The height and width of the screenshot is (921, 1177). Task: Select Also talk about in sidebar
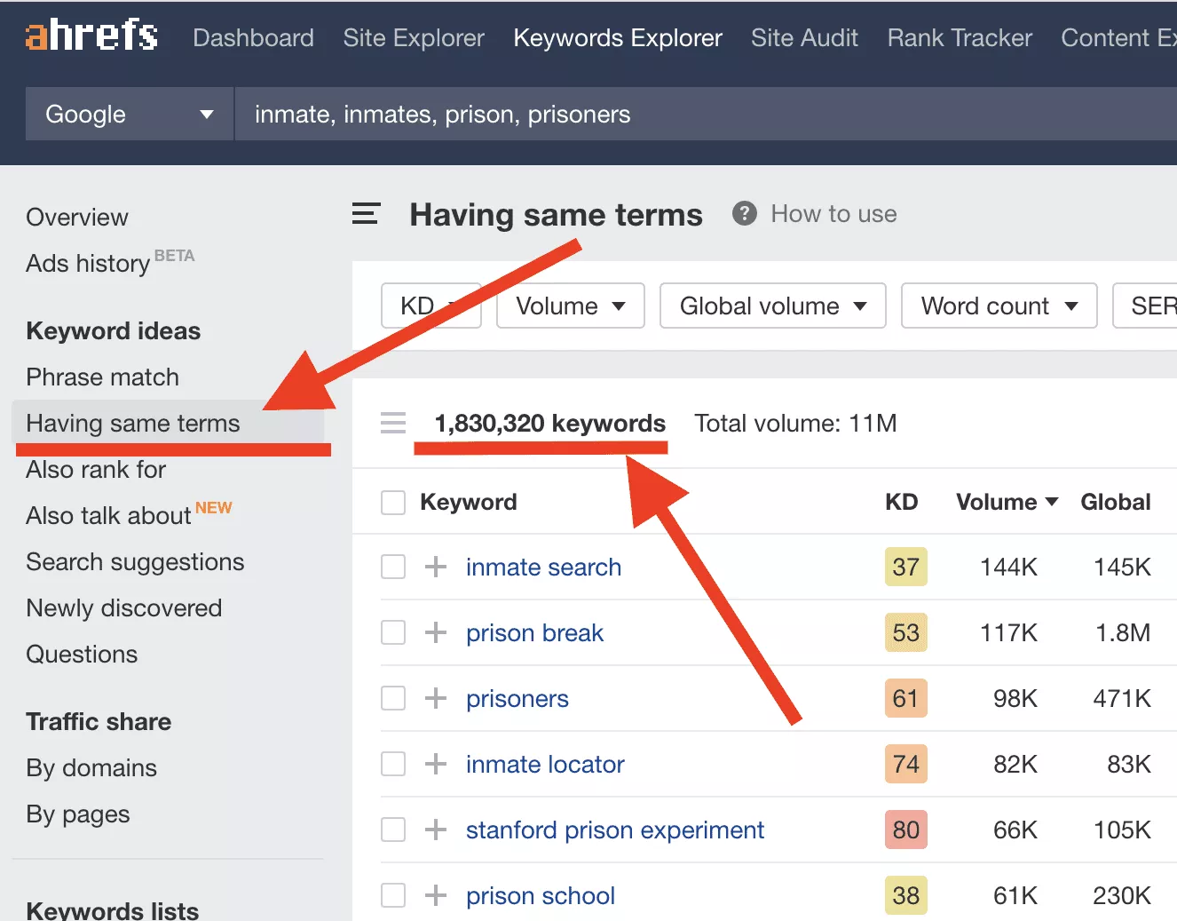[x=108, y=515]
